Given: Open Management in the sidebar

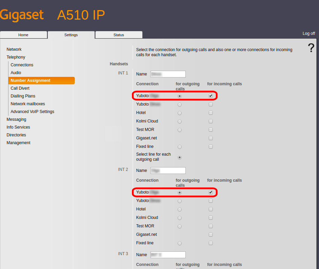Looking at the screenshot, I should 19,143.
